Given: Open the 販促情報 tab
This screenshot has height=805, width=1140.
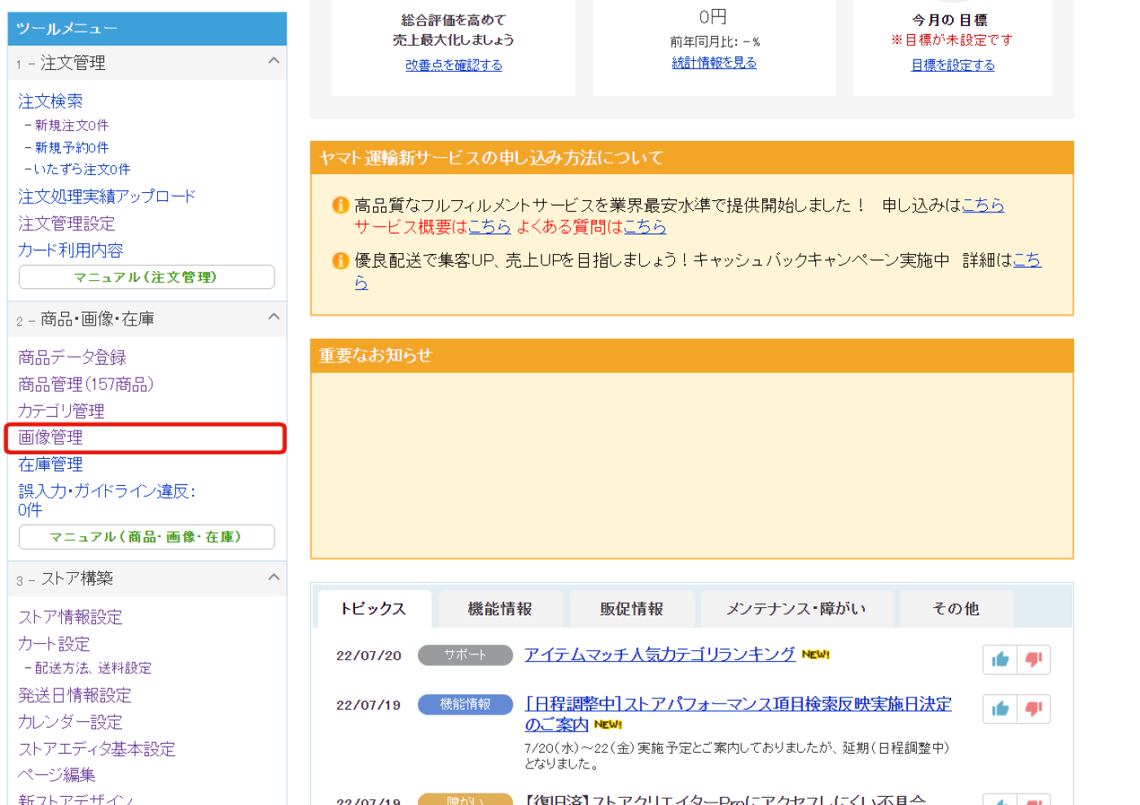Looking at the screenshot, I should [632, 609].
